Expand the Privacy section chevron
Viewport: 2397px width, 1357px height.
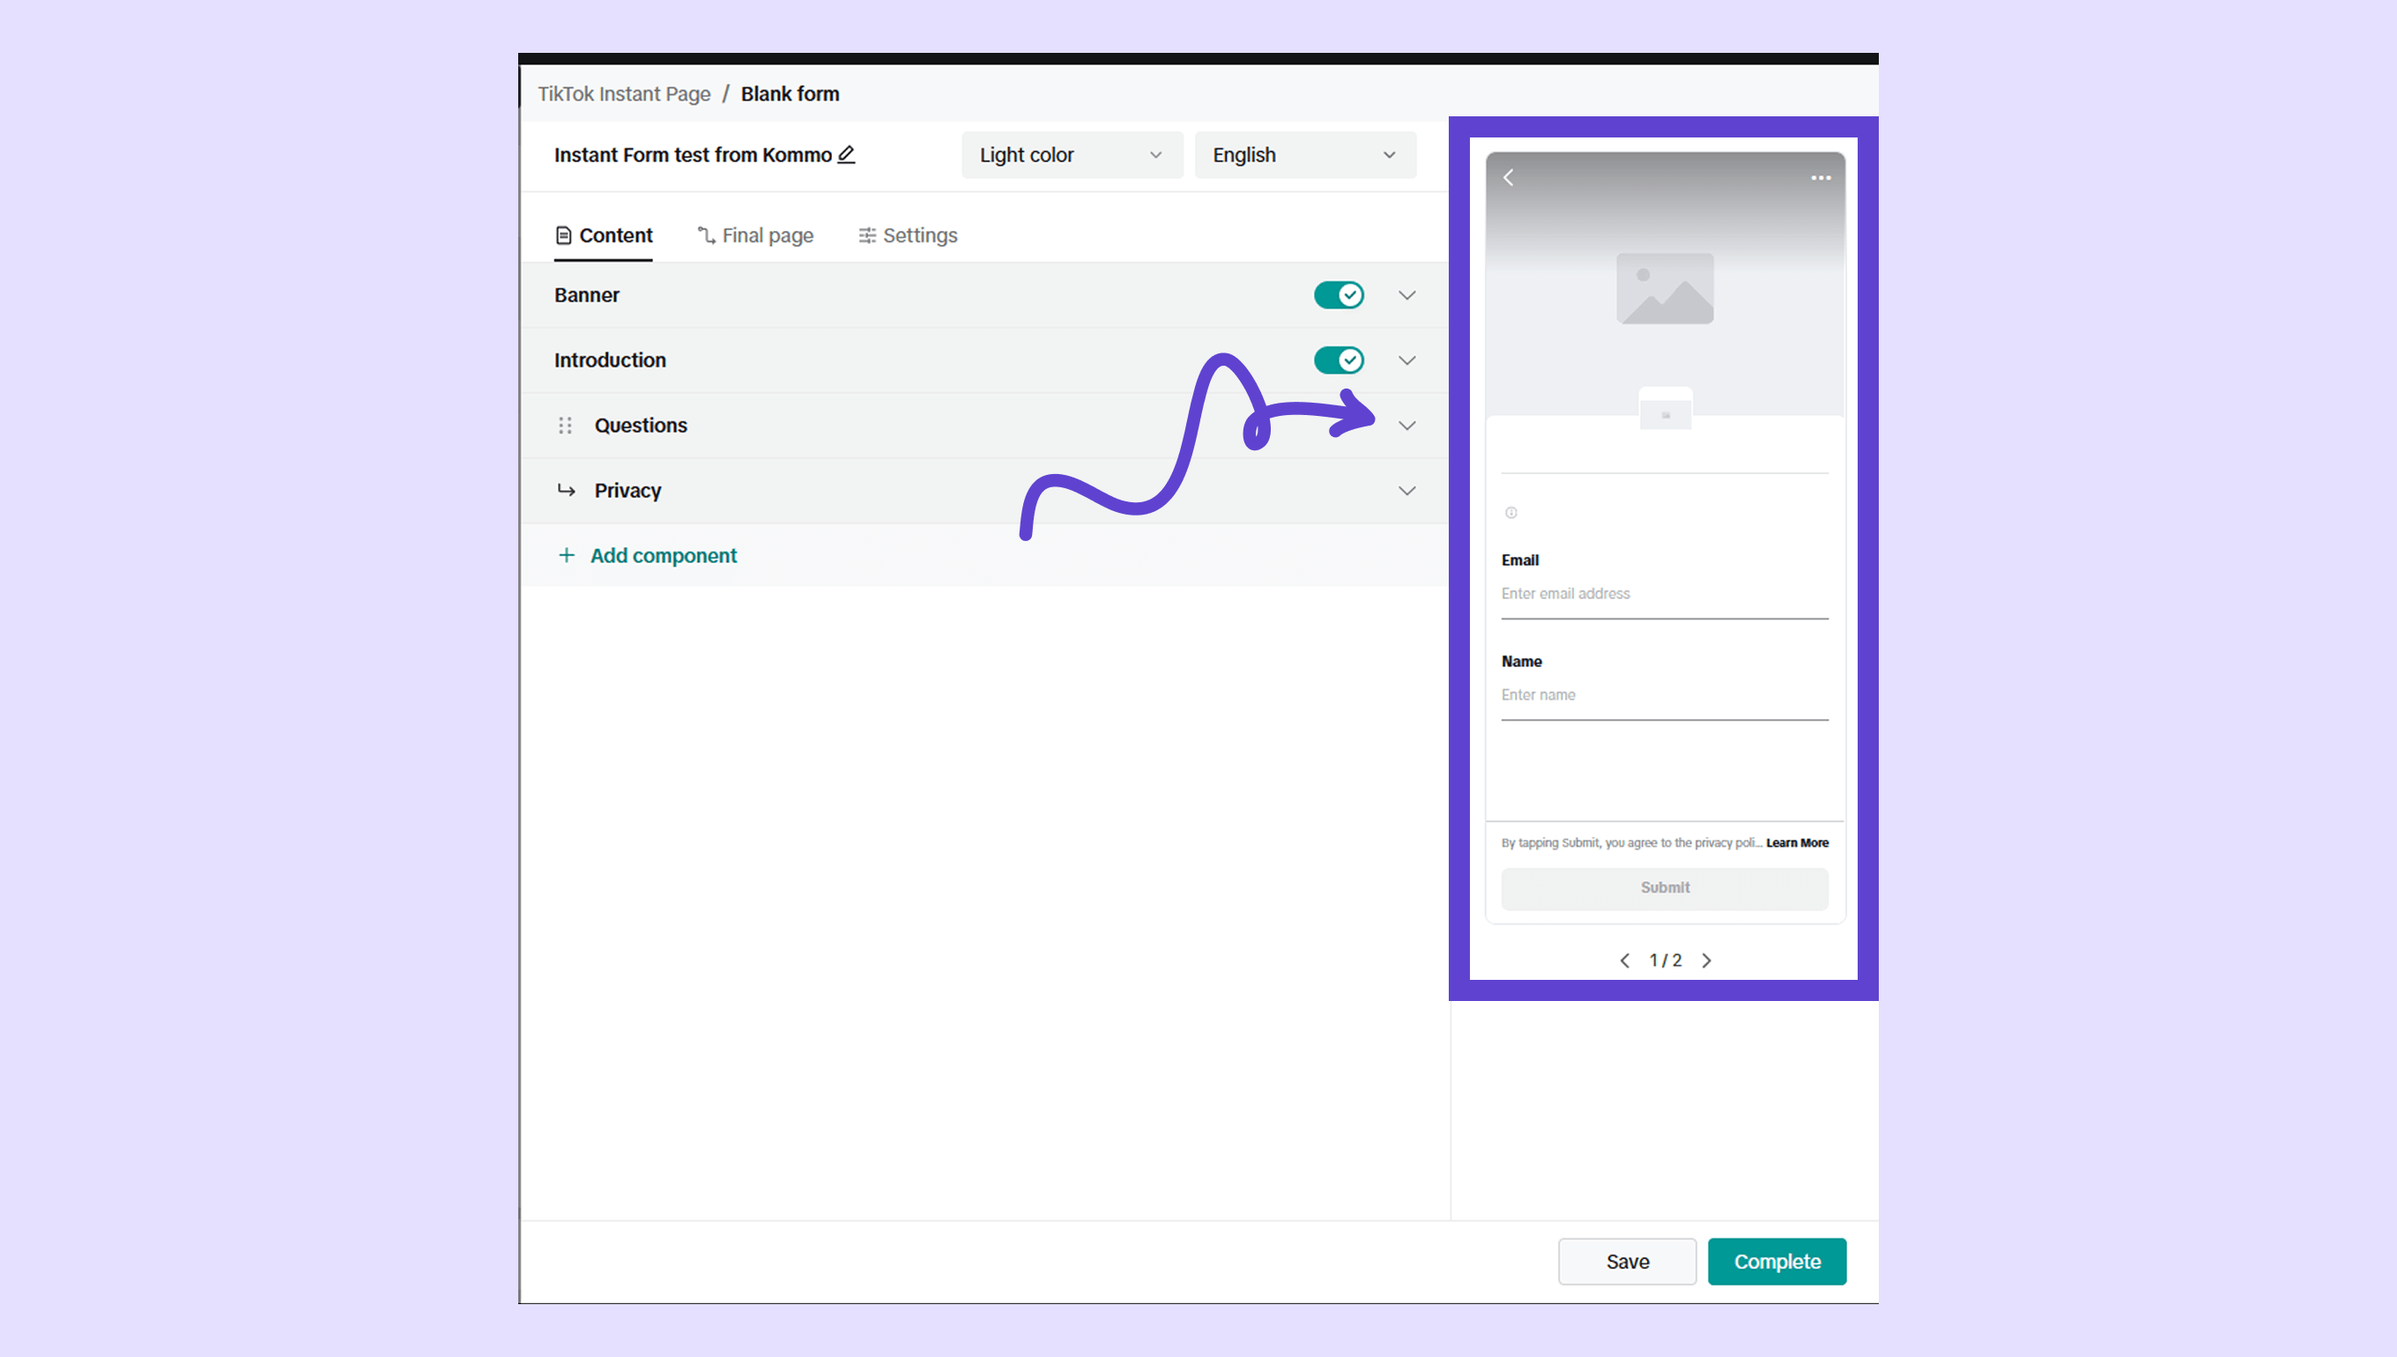1406,491
